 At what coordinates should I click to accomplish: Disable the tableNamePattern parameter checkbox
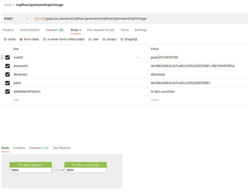8,92
